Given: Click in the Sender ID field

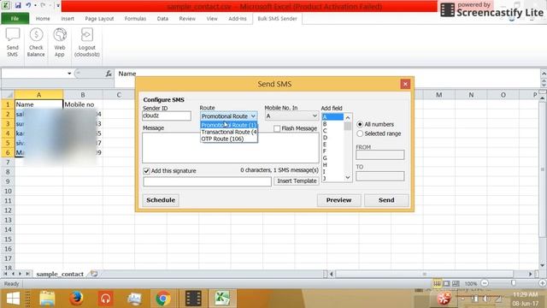Looking at the screenshot, I should [x=167, y=116].
